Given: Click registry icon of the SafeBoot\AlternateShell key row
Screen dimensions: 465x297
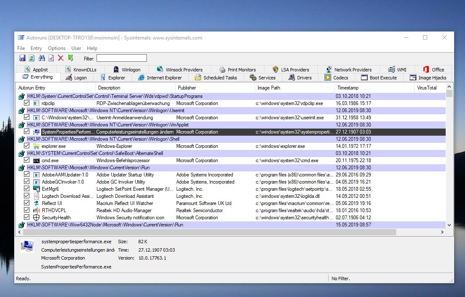Looking at the screenshot, I should coord(21,153).
